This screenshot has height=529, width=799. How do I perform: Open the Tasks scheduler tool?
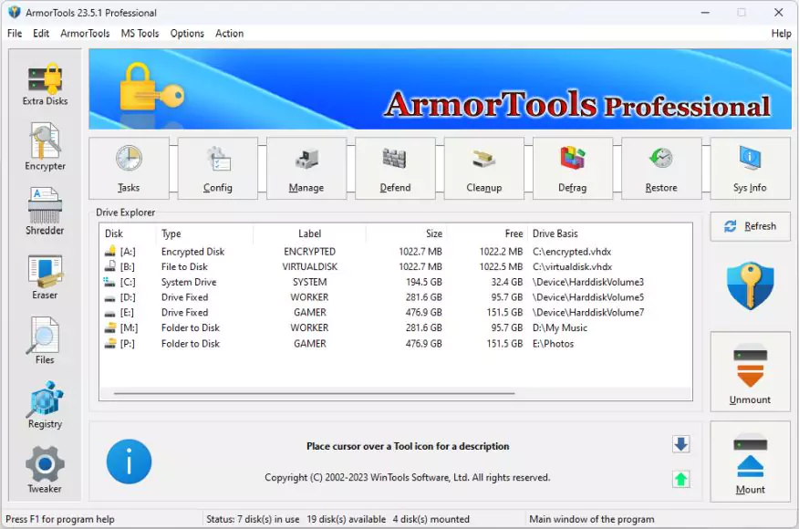point(129,168)
